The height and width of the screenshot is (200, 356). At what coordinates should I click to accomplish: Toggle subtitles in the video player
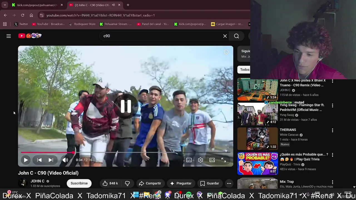(x=189, y=160)
